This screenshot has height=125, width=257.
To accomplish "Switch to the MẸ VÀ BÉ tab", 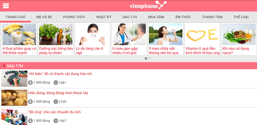I will [x=44, y=17].
